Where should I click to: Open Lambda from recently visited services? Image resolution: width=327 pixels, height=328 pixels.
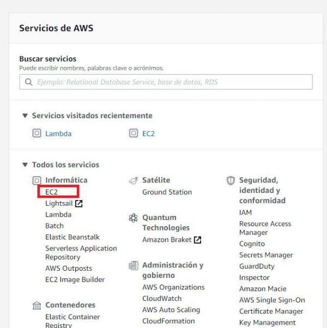pyautogui.click(x=58, y=133)
